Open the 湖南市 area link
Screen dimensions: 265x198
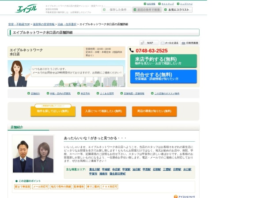(103, 174)
